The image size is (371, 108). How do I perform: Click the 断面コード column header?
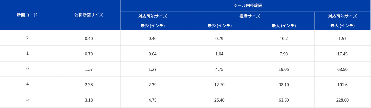click(x=28, y=15)
